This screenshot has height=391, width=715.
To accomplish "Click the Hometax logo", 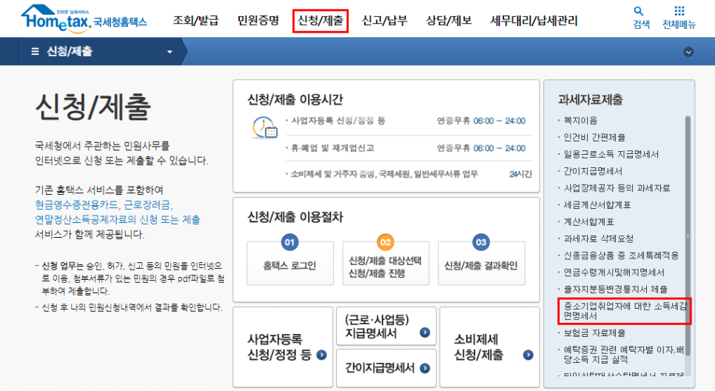I will pyautogui.click(x=84, y=19).
